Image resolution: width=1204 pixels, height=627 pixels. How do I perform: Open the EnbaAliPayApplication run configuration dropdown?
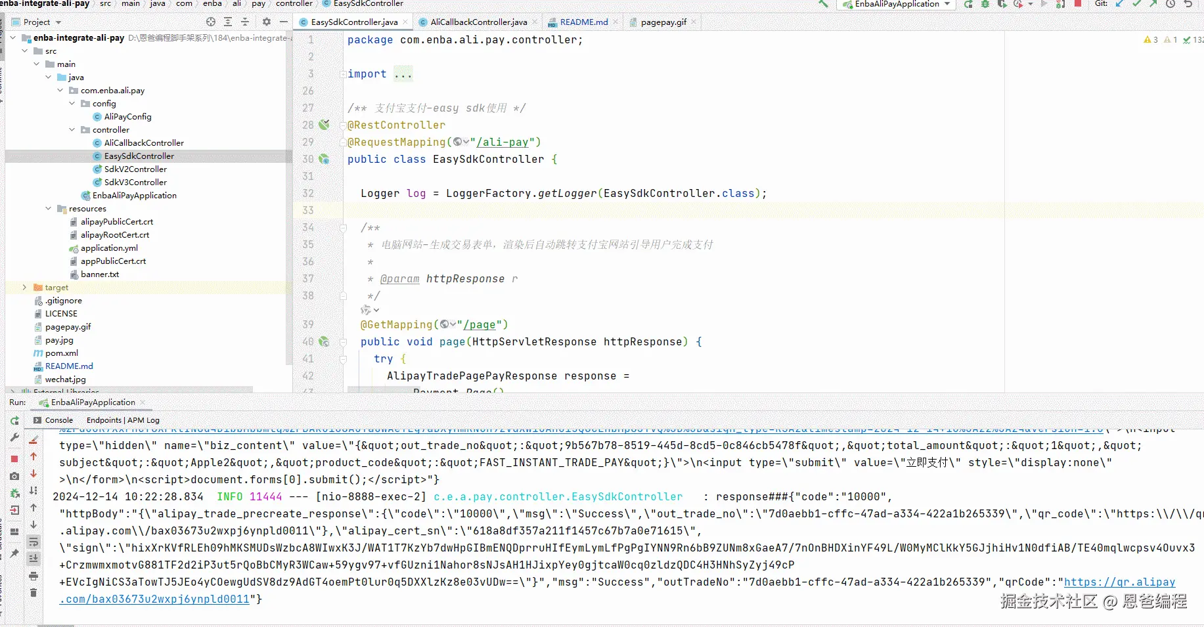[897, 4]
